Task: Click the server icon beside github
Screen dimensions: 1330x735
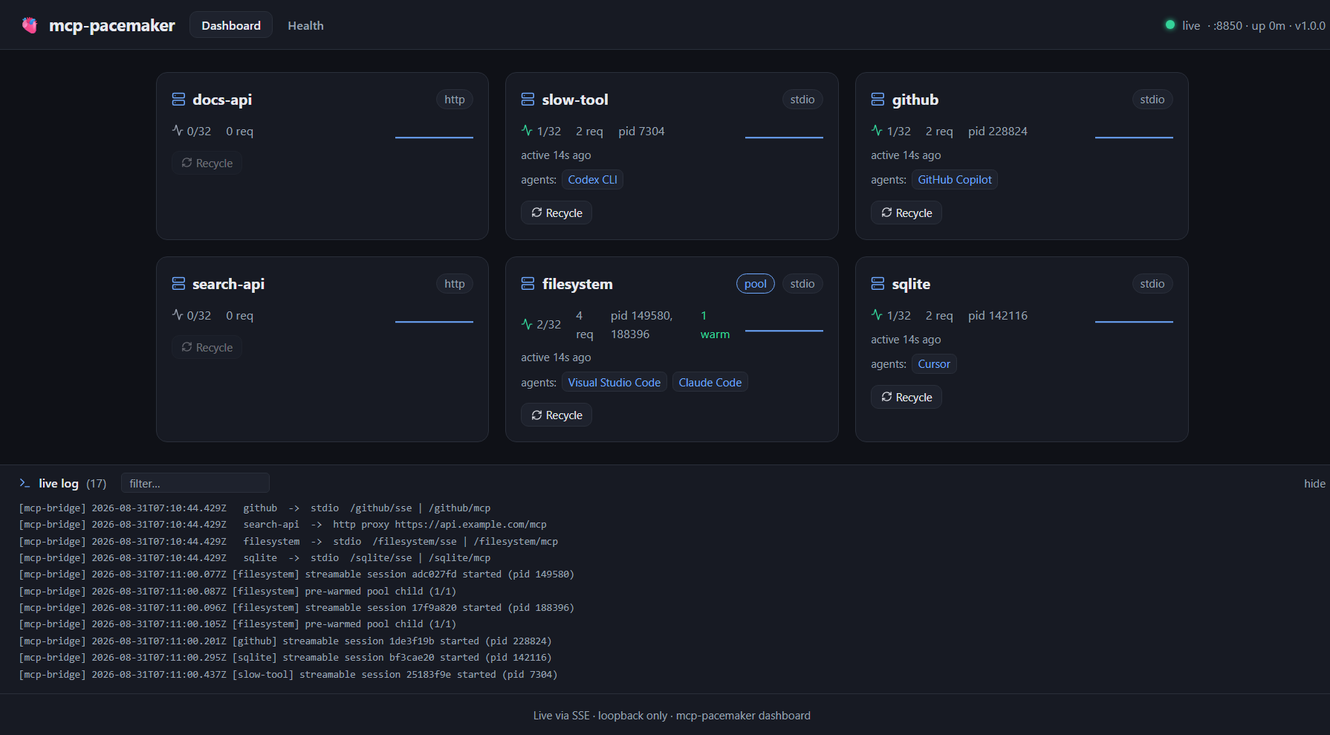Action: click(878, 100)
